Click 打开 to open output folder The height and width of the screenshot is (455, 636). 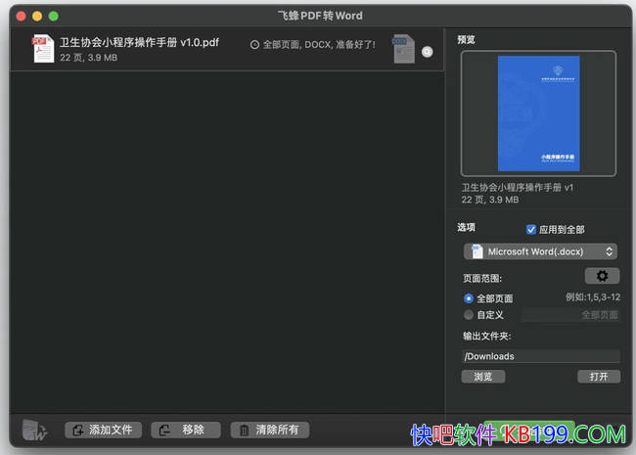pyautogui.click(x=599, y=377)
